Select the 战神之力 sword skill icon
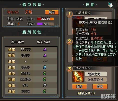 78,77
